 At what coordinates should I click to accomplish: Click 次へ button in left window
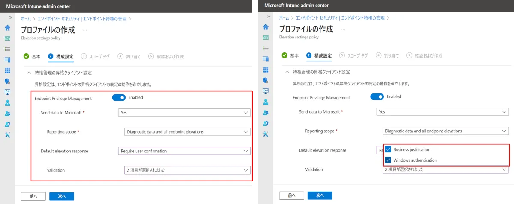(x=62, y=196)
